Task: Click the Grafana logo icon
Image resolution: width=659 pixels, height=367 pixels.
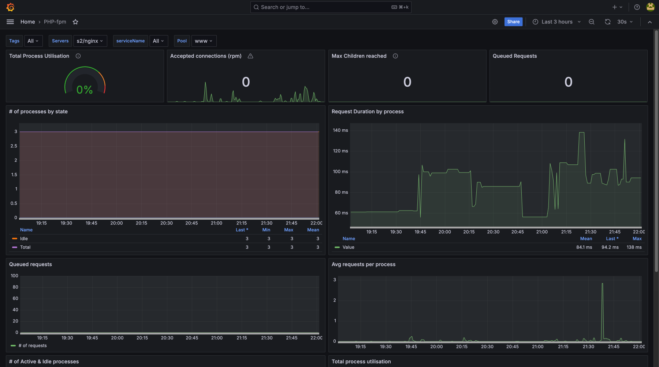Action: (10, 7)
